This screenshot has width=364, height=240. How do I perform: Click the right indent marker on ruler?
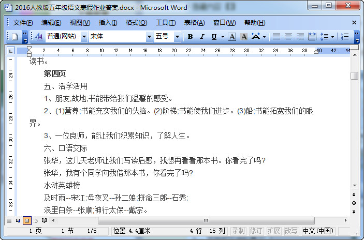click(316, 52)
